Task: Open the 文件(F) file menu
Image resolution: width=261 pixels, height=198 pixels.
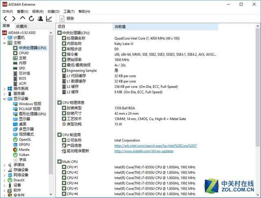Action: coord(8,11)
